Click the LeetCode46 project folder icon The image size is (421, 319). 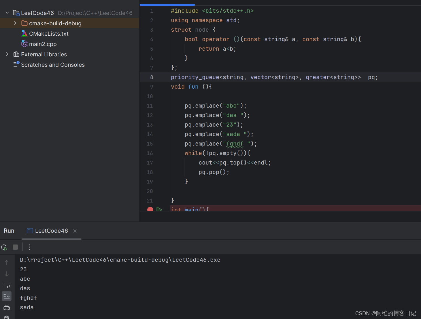point(16,13)
